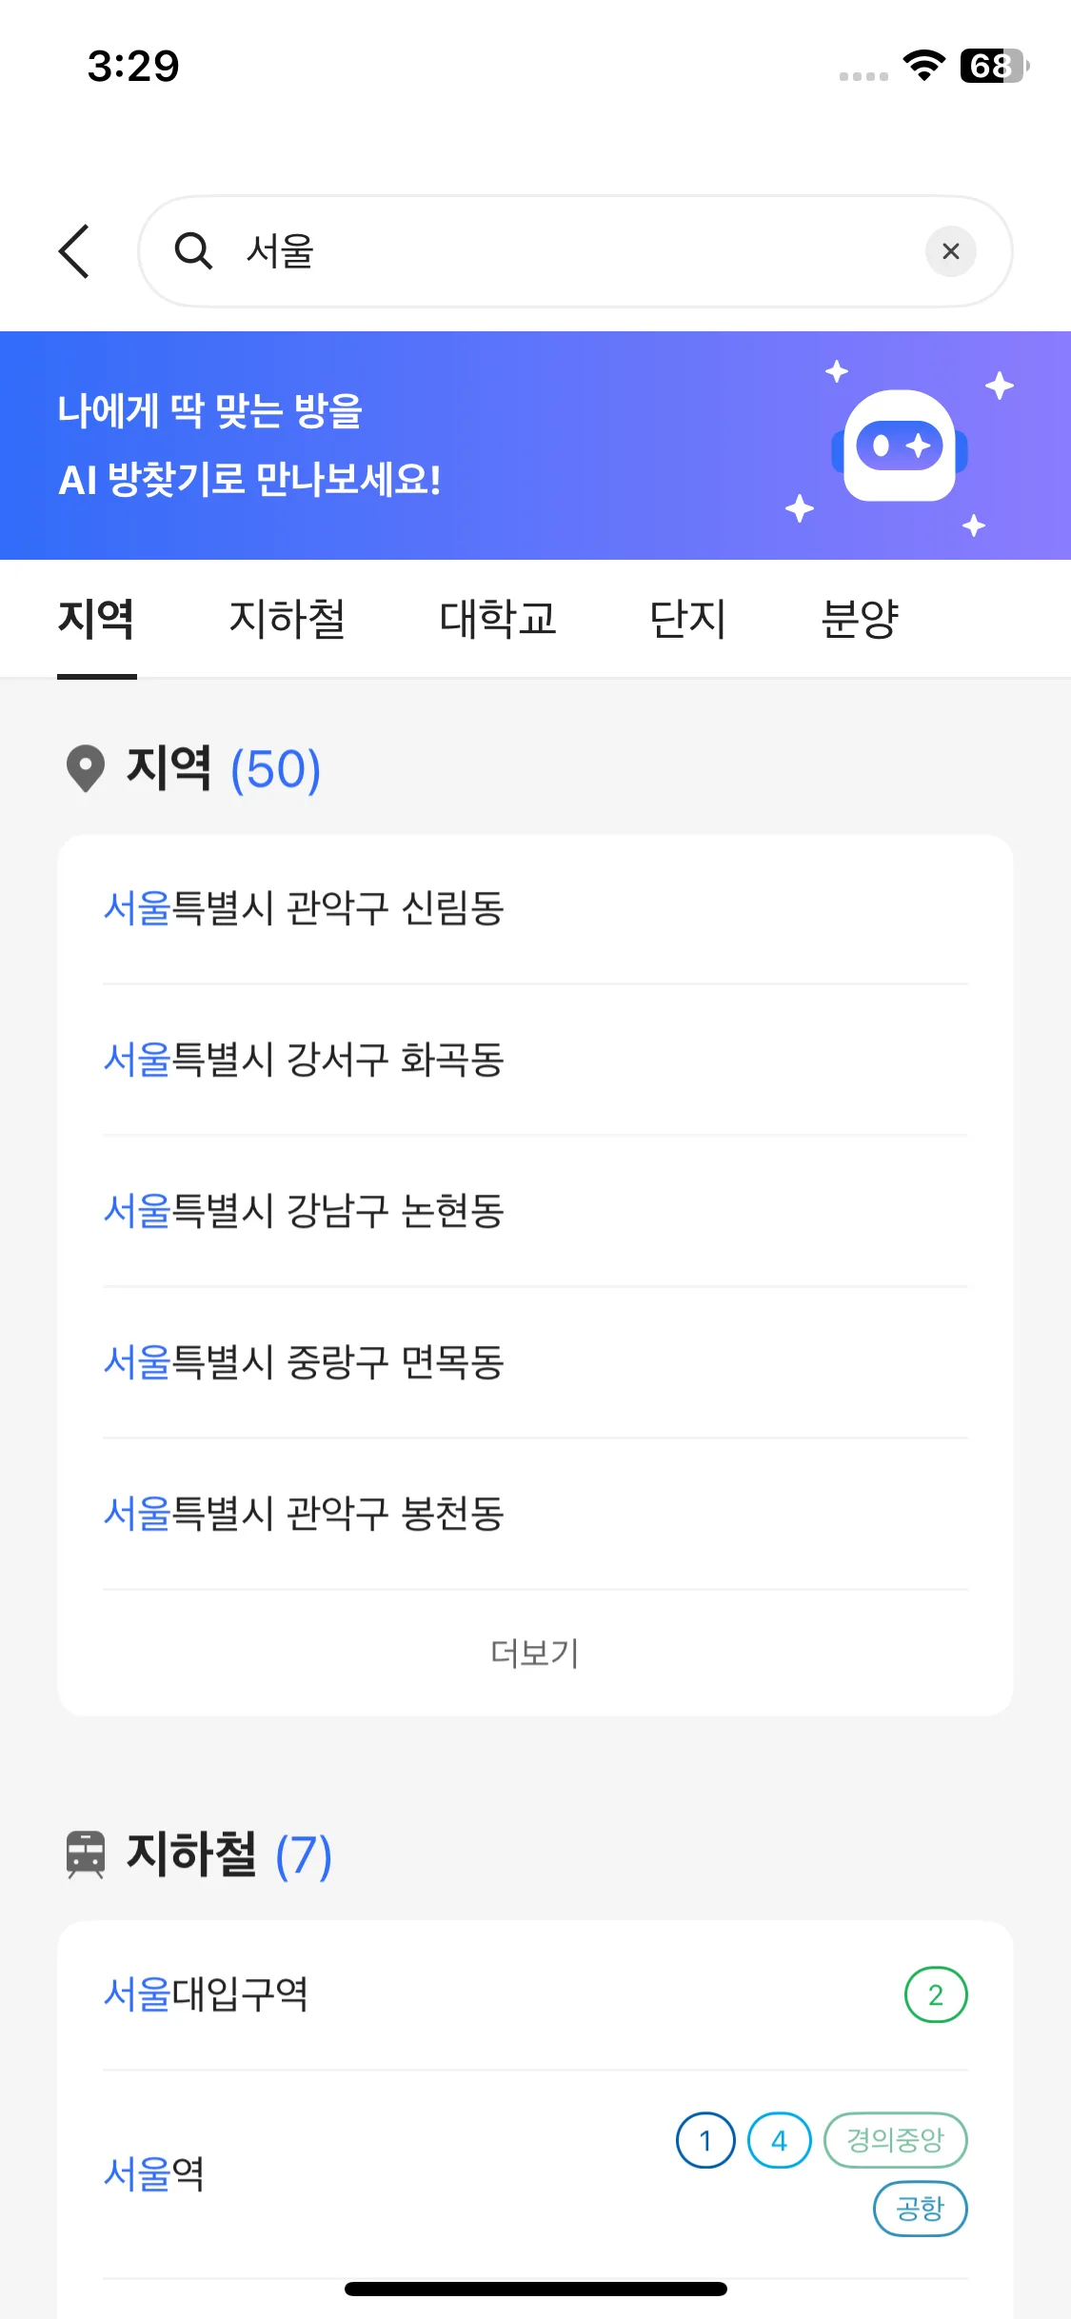
Task: Tap the magnifier search icon
Action: (193, 251)
